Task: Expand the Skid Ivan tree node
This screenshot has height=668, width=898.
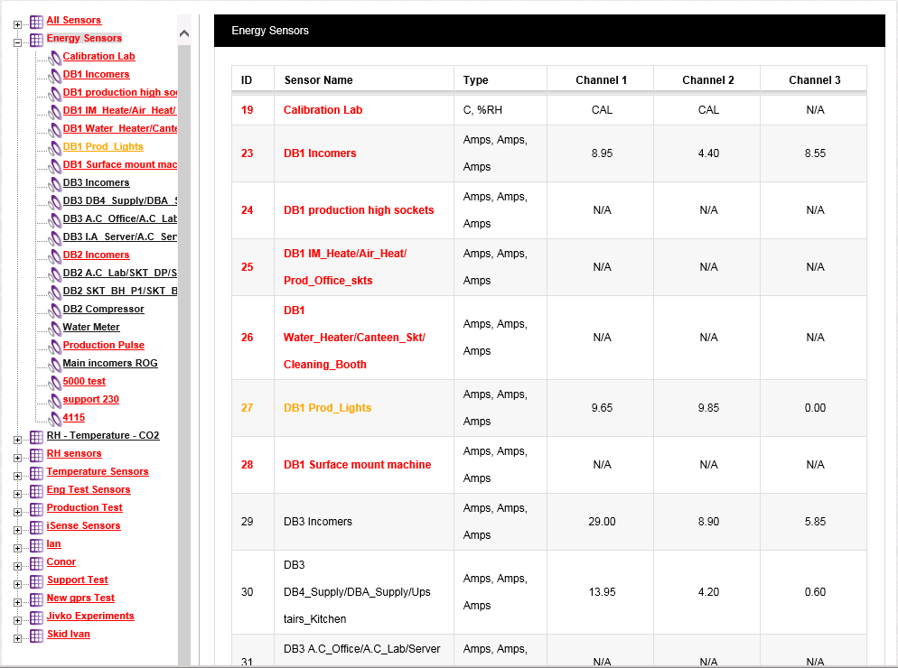Action: (18, 636)
